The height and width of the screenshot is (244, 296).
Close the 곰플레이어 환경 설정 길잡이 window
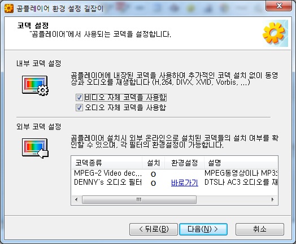click(x=279, y=6)
